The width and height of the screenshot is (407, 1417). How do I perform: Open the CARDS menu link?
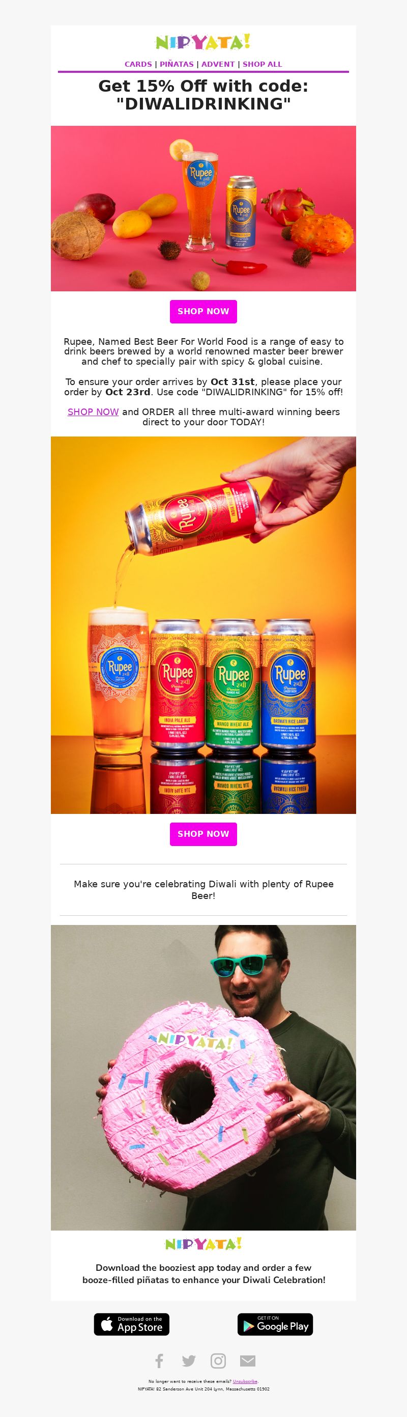click(x=138, y=64)
